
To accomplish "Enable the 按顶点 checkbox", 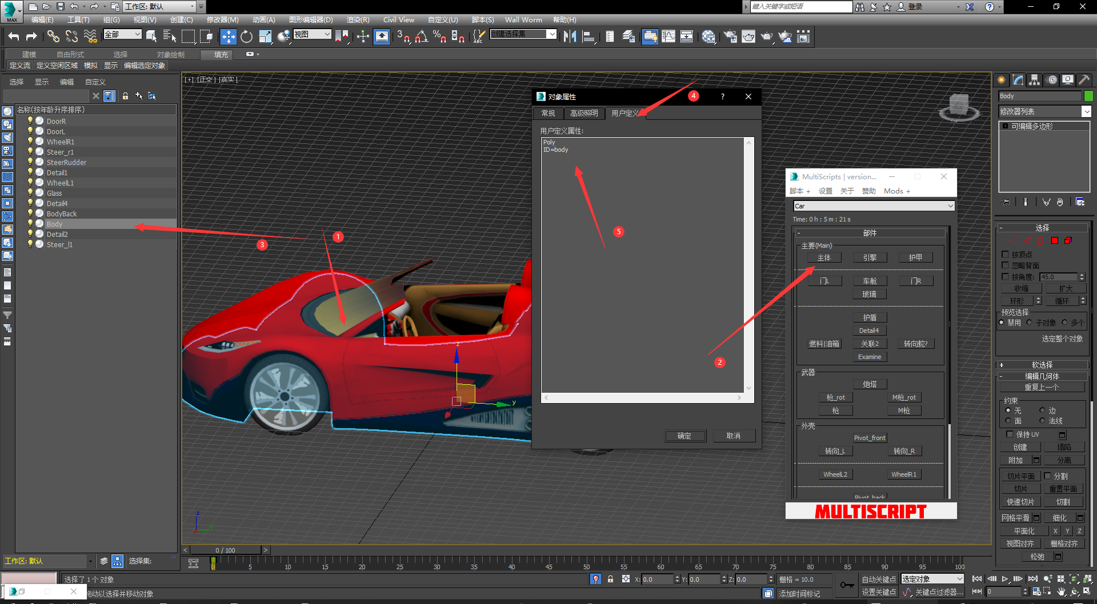I will [x=1006, y=255].
